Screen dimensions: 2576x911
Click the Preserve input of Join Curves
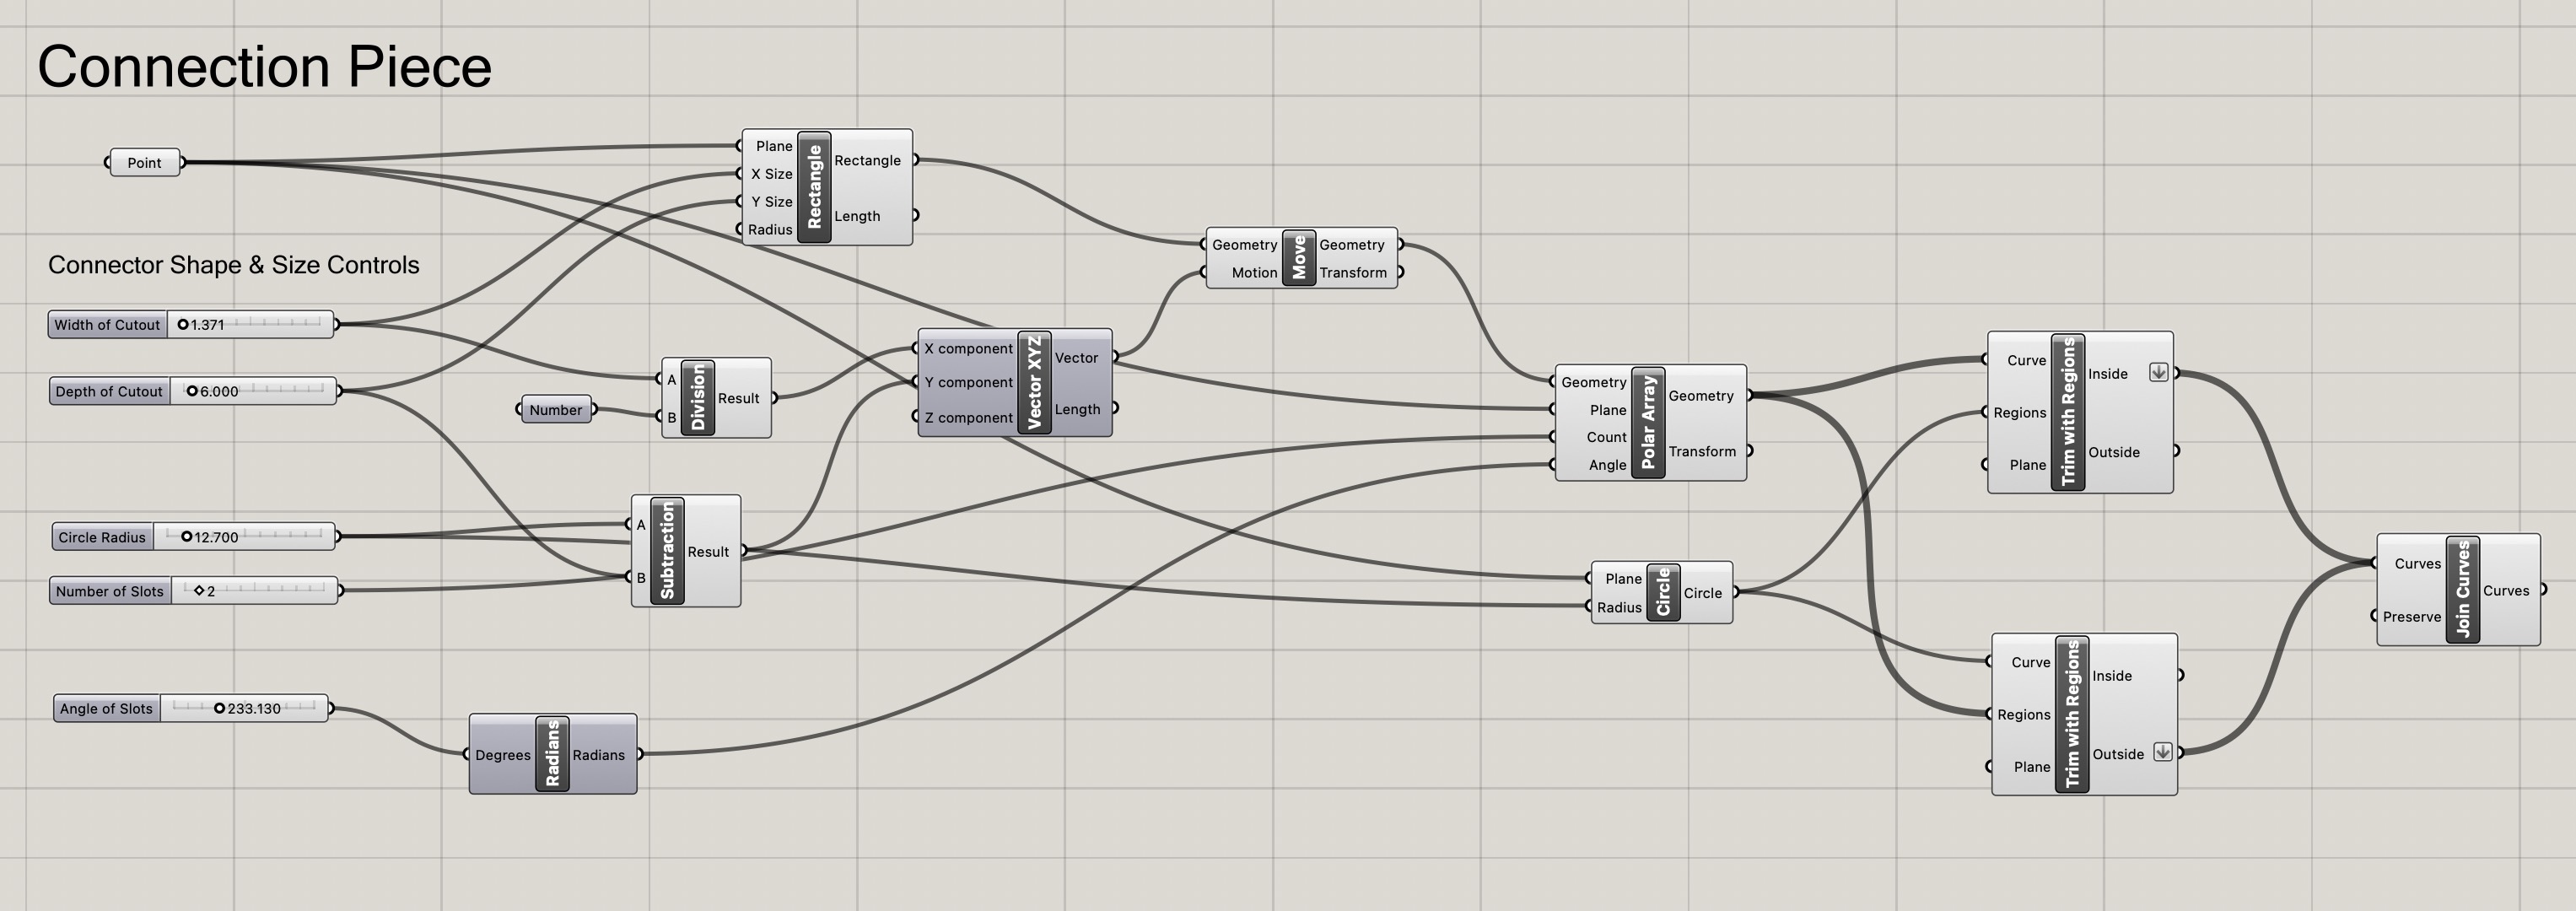[x=2411, y=617]
